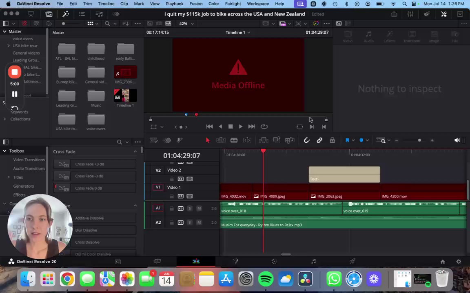Click the blue flag marker icon

(347, 140)
